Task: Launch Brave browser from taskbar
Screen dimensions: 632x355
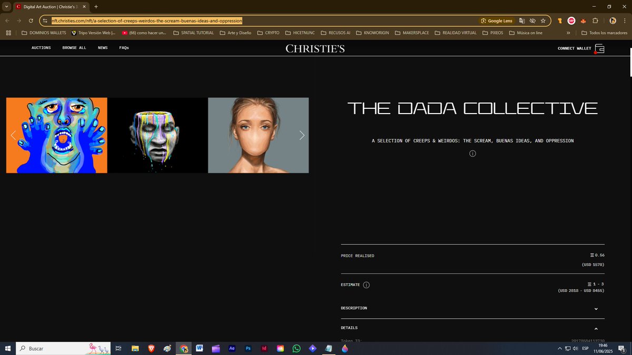Action: (151, 348)
